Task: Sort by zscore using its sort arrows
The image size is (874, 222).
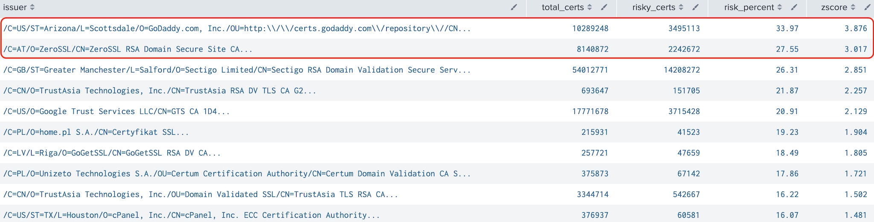Action: click(853, 7)
